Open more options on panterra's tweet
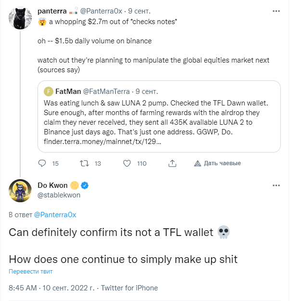This screenshot has width=290, height=301. coord(276,11)
